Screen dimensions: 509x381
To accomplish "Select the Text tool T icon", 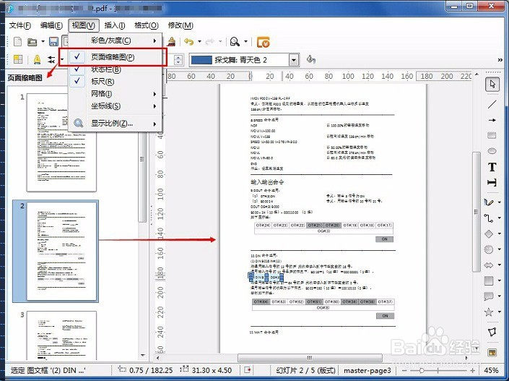I will click(492, 167).
